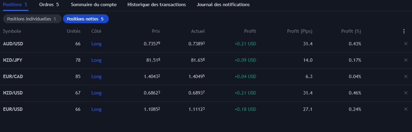The image size is (412, 132).
Task: Close the EUR/USD position with X icon
Action: tap(406, 109)
